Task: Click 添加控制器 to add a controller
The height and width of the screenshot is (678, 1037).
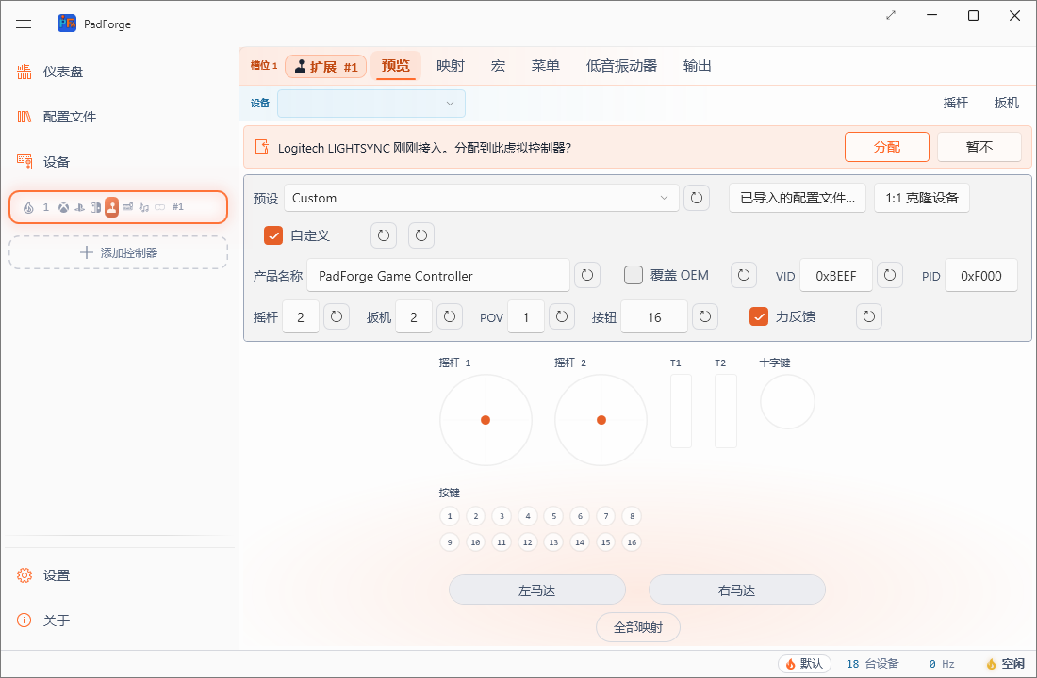Action: (119, 252)
